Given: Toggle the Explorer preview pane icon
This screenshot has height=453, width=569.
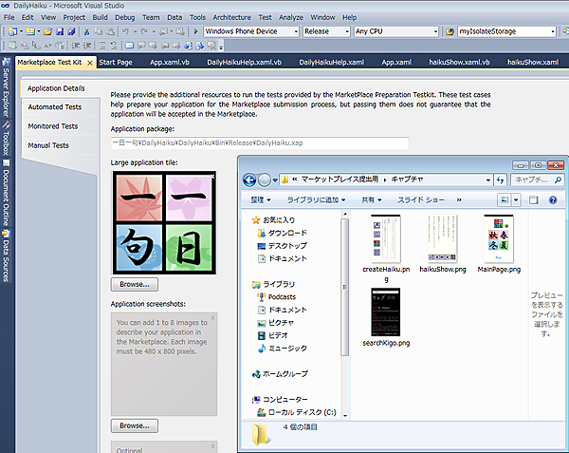Looking at the screenshot, I should click(x=534, y=200).
